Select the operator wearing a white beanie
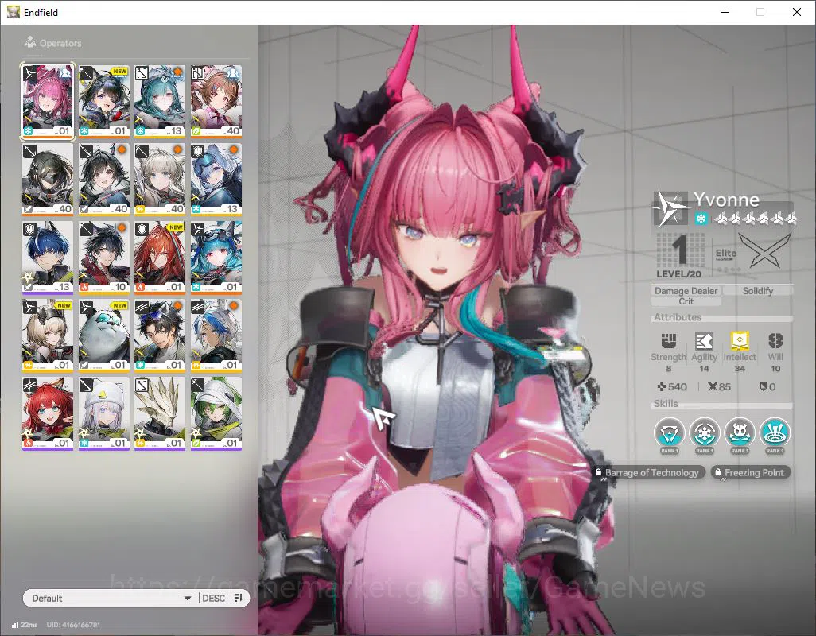The width and height of the screenshot is (816, 636). (x=104, y=413)
